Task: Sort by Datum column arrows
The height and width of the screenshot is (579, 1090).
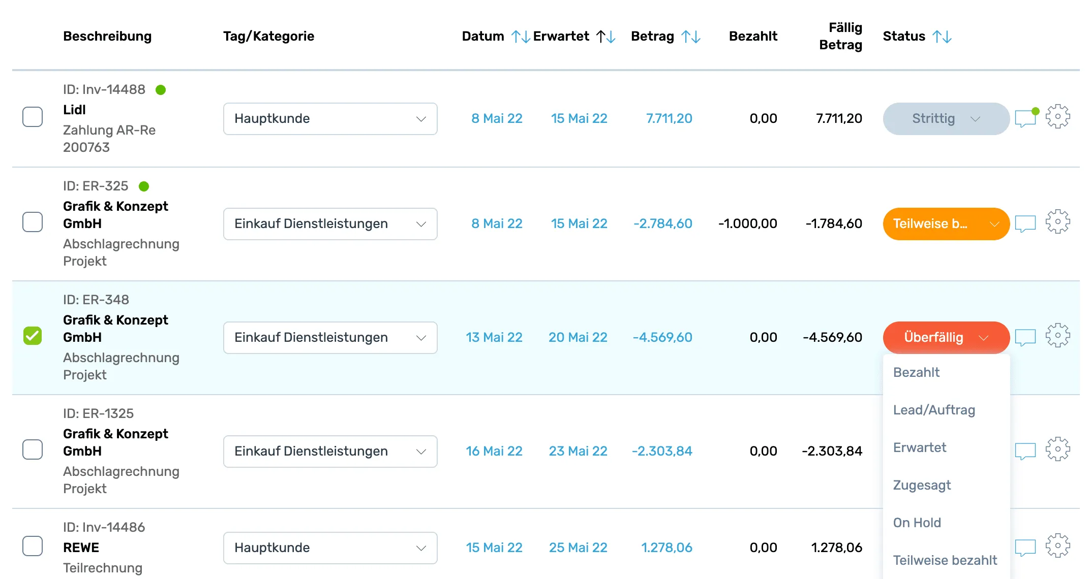Action: pyautogui.click(x=521, y=37)
